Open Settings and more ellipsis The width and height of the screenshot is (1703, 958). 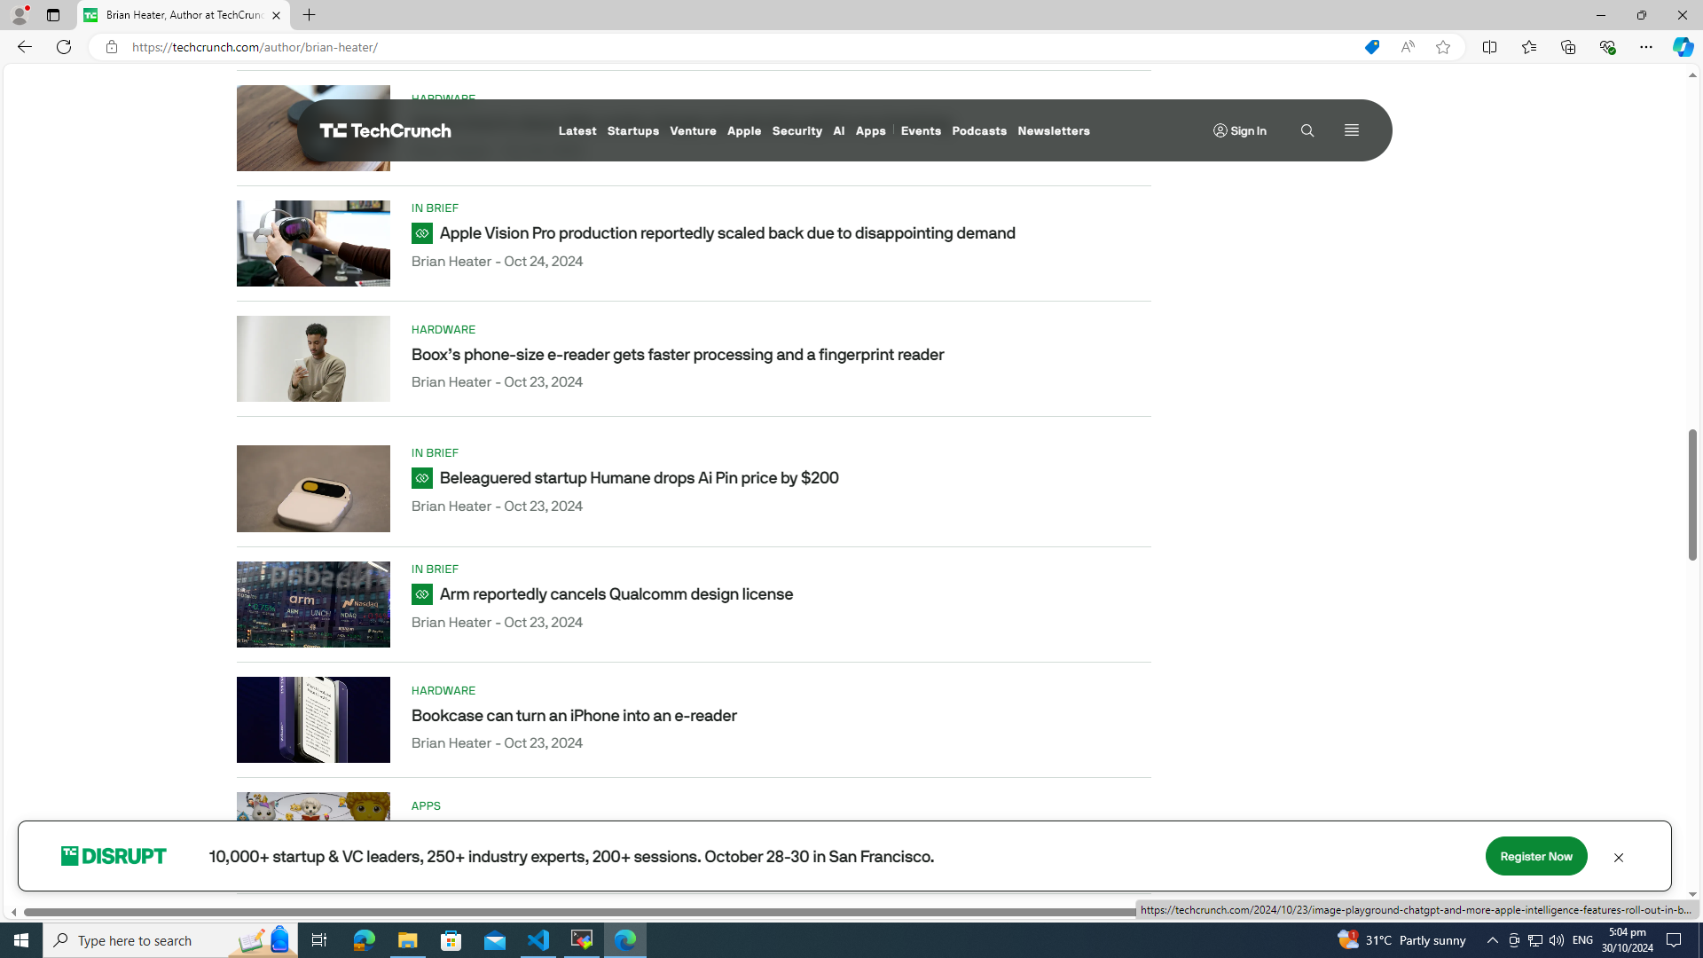1645,47
